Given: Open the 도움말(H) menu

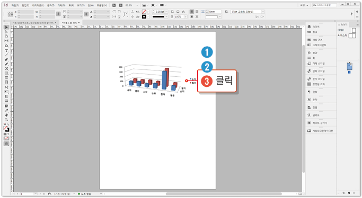Looking at the screenshot, I should (x=102, y=5).
